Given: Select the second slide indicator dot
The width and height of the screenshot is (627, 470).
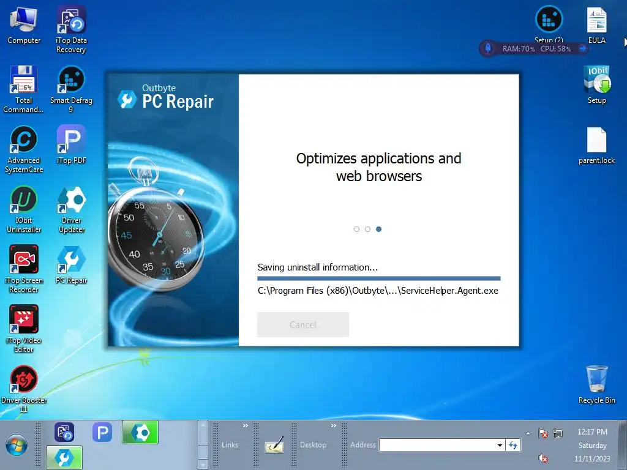Looking at the screenshot, I should [367, 229].
